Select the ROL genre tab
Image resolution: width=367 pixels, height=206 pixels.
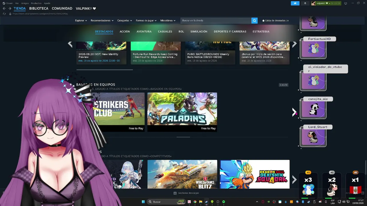pos(181,31)
